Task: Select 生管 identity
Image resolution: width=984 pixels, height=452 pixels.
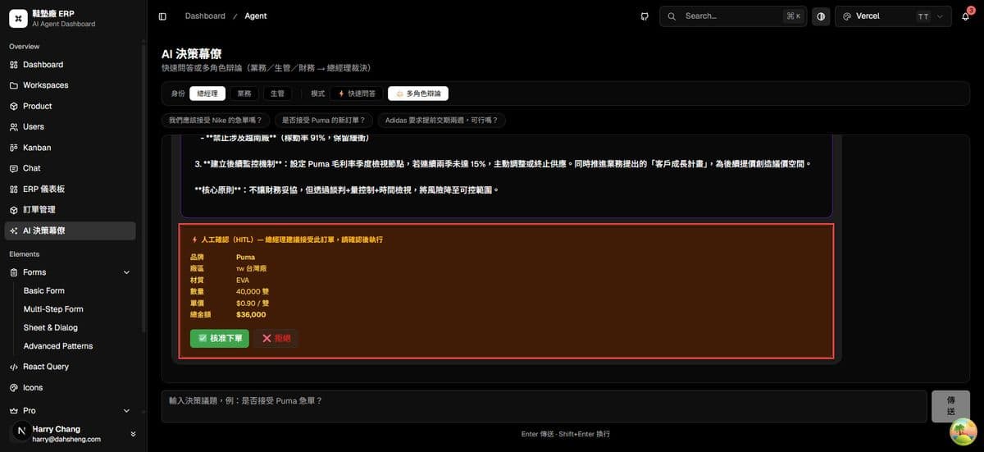Action: 277,94
